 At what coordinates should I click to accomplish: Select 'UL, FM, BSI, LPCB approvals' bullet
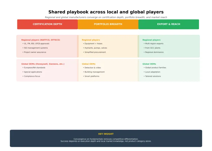click(x=36, y=44)
